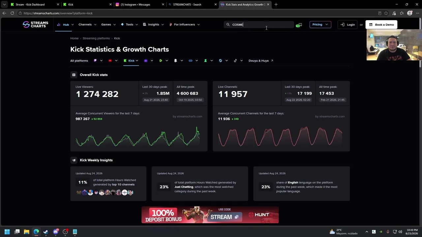
Task: Open Steam from the taskbar
Action: pos(46,232)
